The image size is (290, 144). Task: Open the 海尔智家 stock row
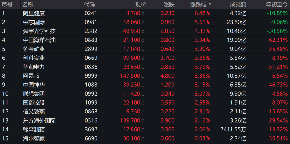pyautogui.click(x=145, y=138)
